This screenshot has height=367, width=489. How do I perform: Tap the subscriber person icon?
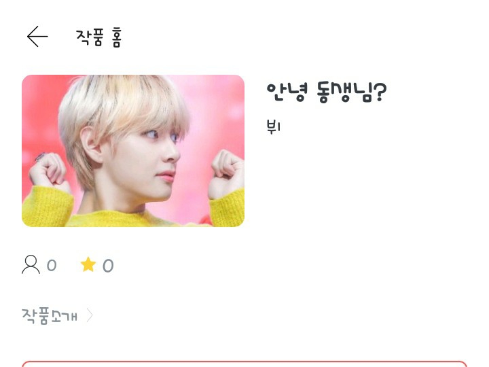(x=31, y=264)
